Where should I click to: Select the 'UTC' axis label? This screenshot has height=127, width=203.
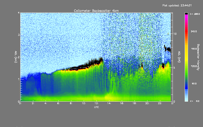pyautogui.click(x=96, y=107)
